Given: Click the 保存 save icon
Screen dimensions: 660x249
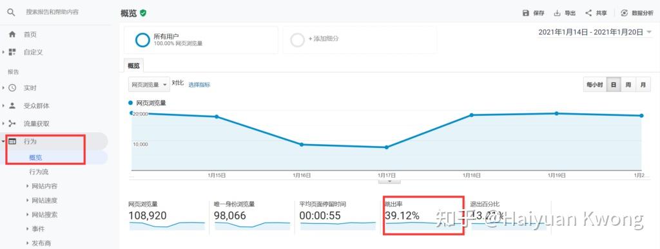Looking at the screenshot, I should [526, 13].
